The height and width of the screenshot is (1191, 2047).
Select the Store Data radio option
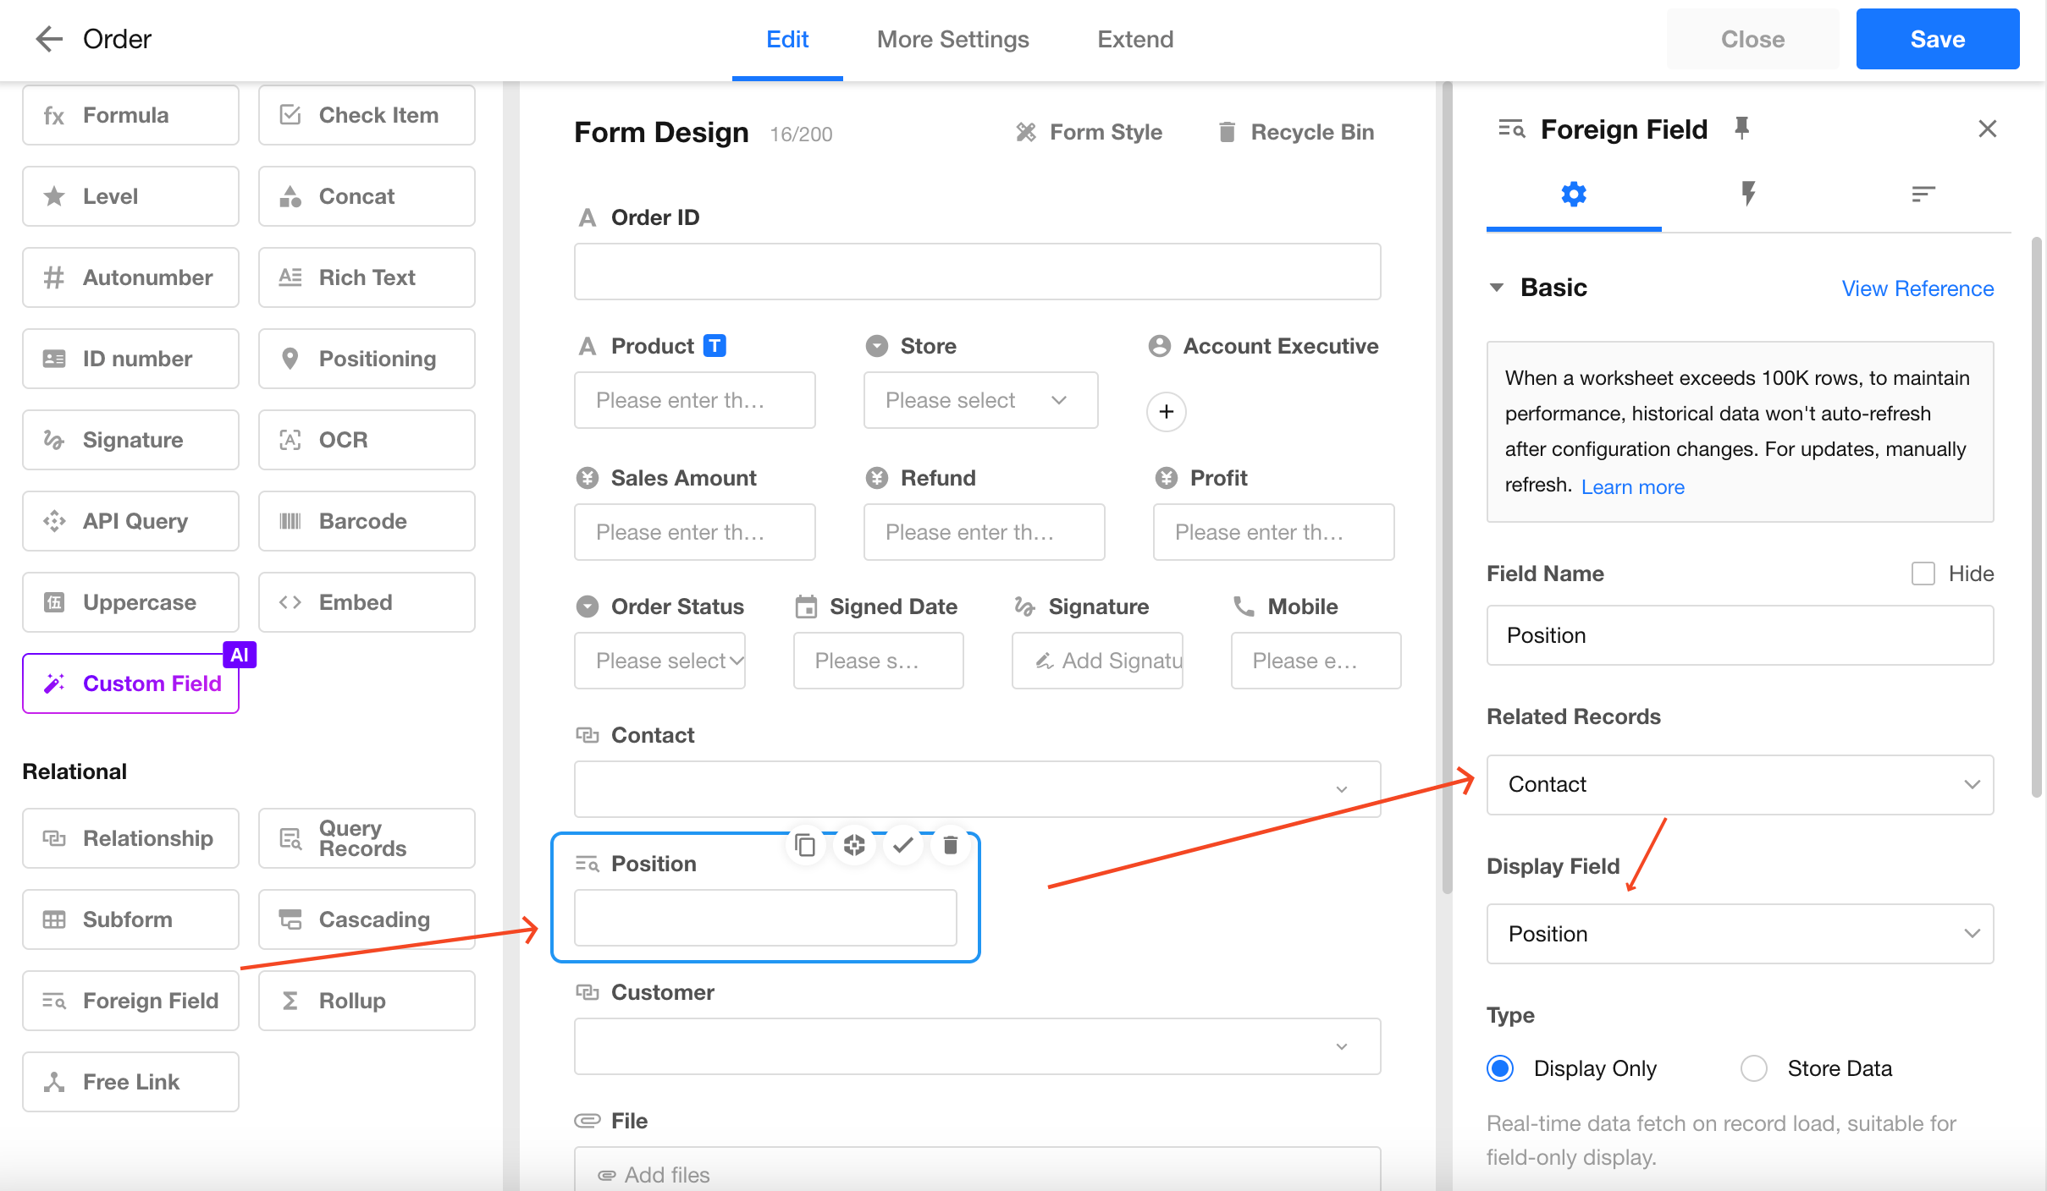coord(1753,1068)
